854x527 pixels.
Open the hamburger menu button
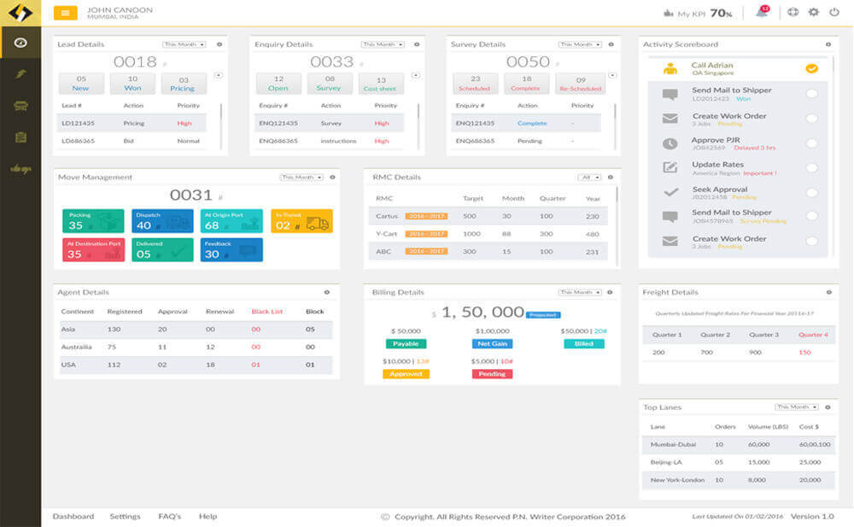pyautogui.click(x=65, y=13)
